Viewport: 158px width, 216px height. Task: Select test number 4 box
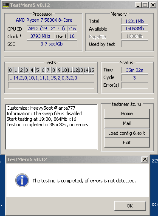coord(32,70)
